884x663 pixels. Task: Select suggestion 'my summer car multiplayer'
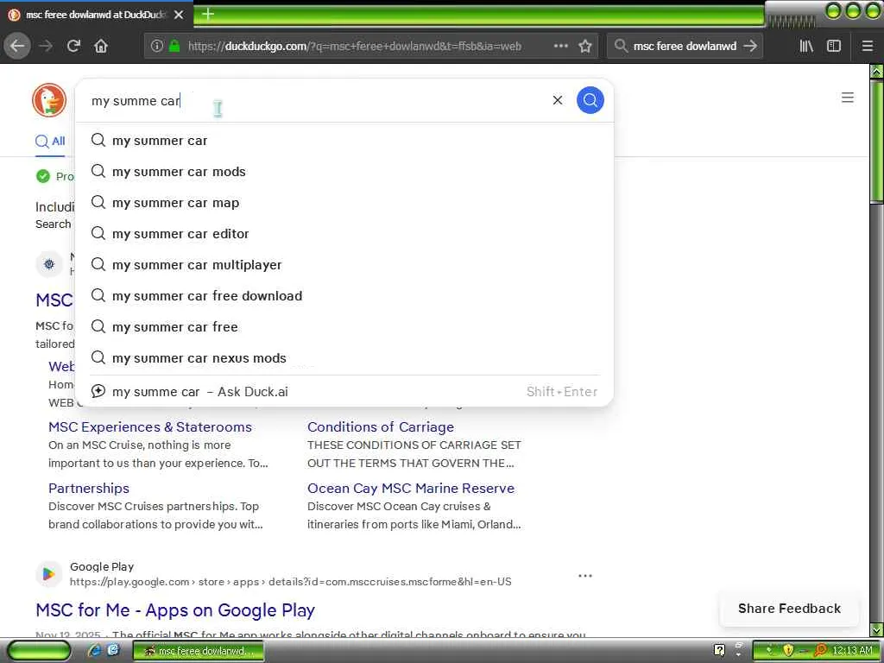coord(344,264)
